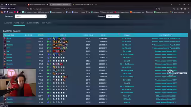Sort table by the Game column header
The width and height of the screenshot is (191, 107).
tap(127, 35)
